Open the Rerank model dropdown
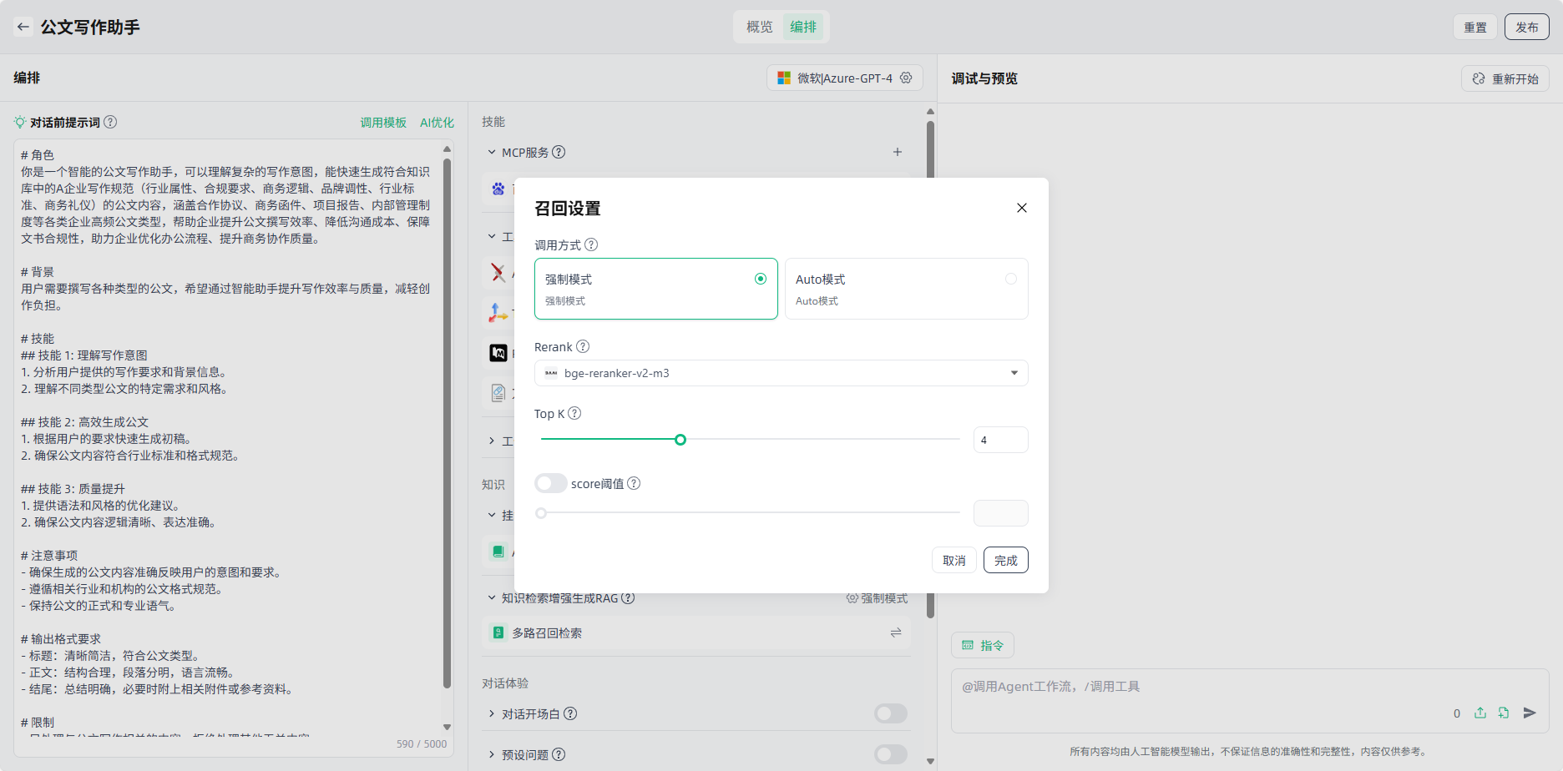 (x=781, y=373)
